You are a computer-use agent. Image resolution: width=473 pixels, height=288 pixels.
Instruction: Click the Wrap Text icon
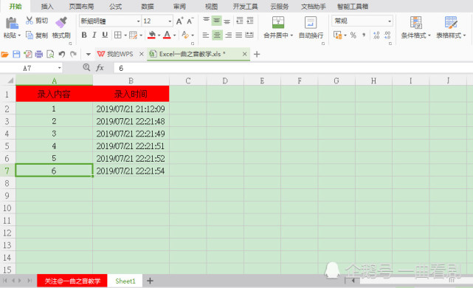click(311, 23)
